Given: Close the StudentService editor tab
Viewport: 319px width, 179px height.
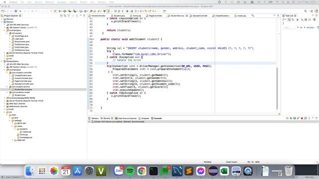Looking at the screenshot, I should (x=186, y=15).
